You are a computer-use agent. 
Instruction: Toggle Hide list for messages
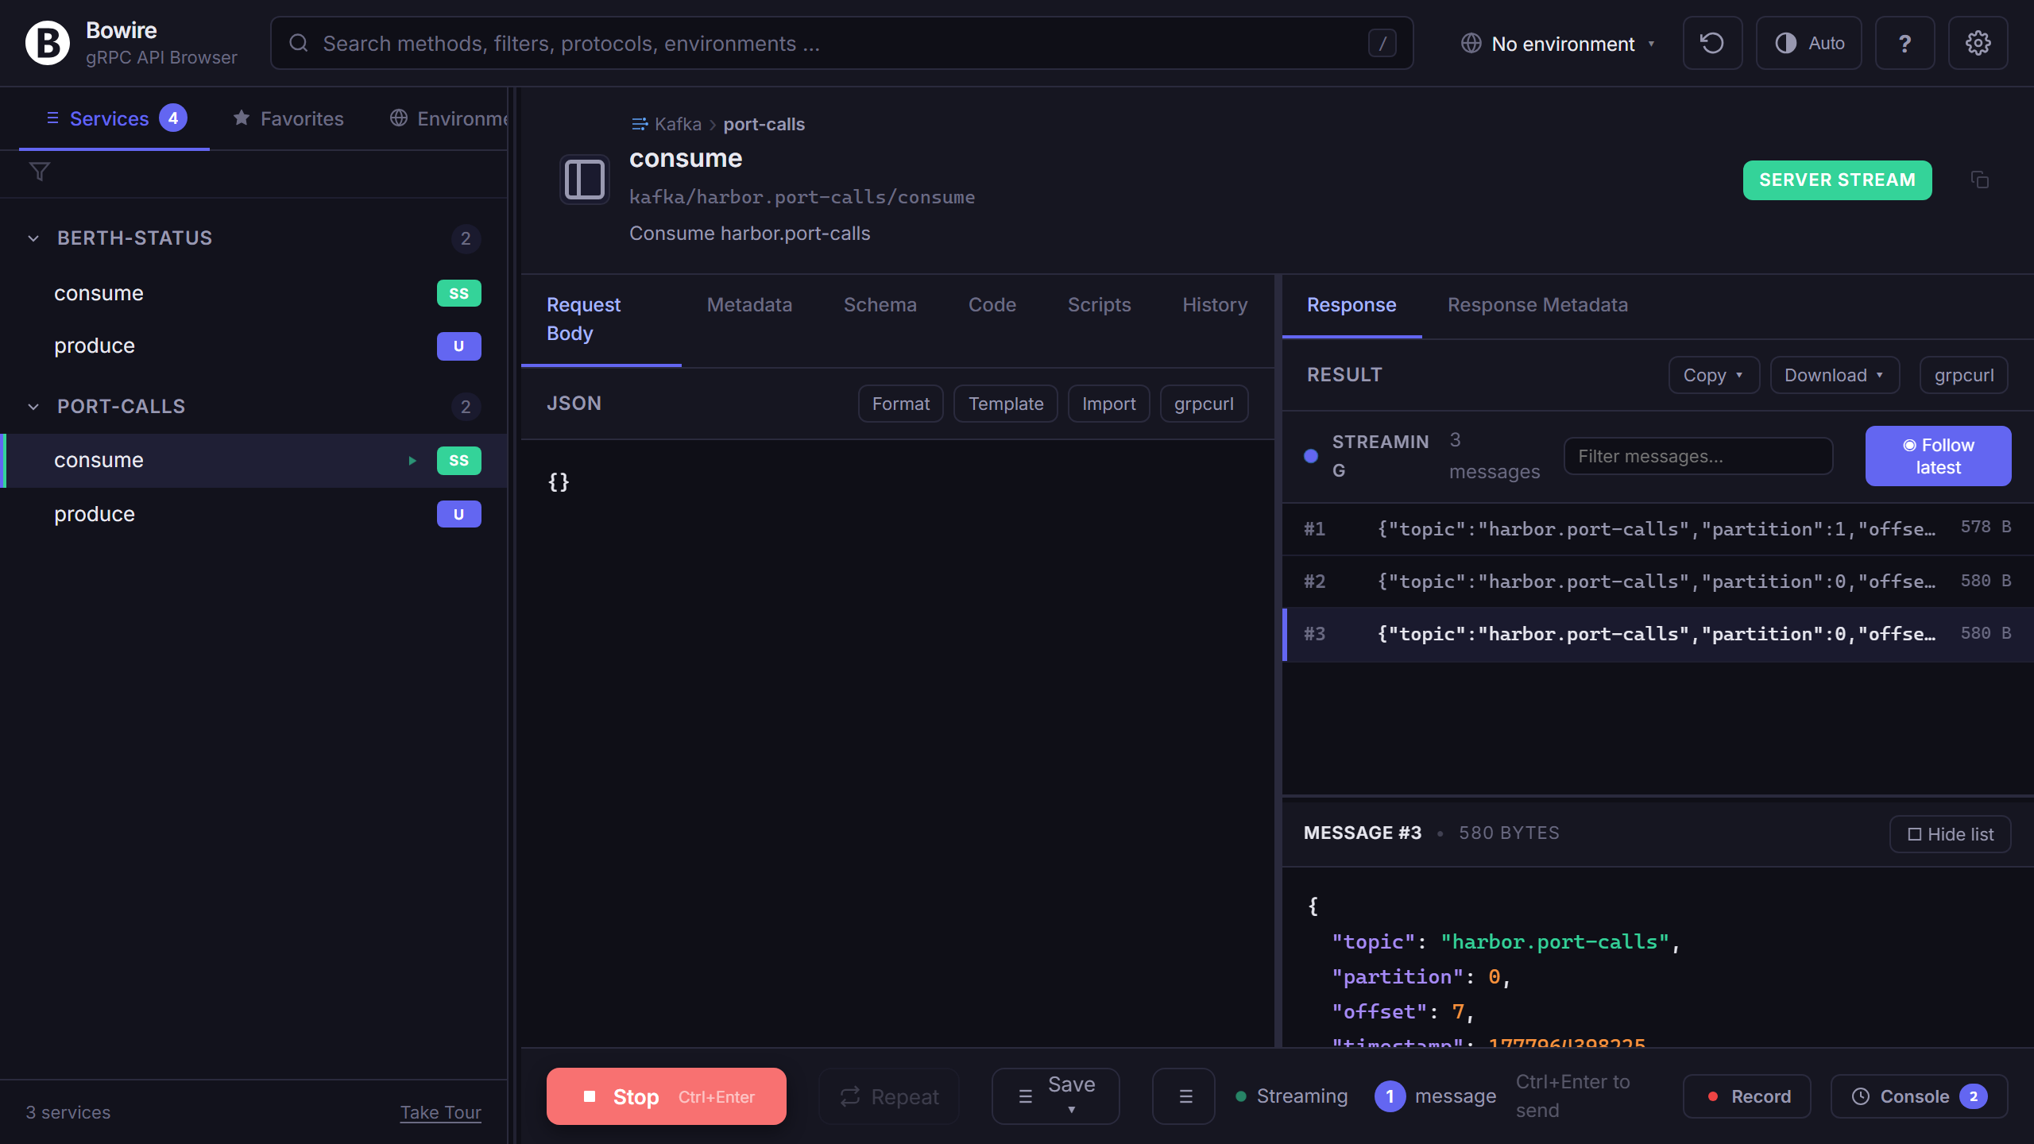pos(1951,834)
